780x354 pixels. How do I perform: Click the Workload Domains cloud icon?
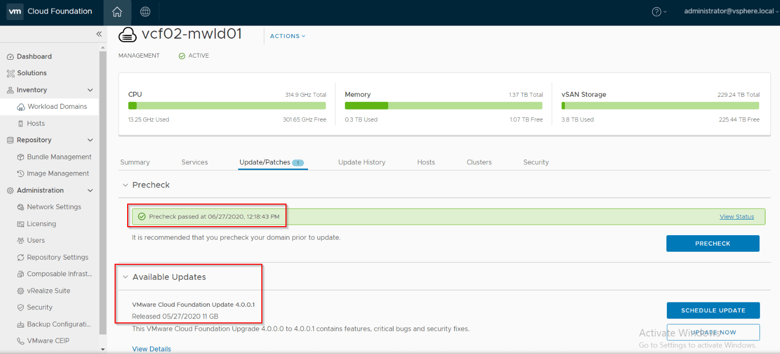[x=21, y=107]
